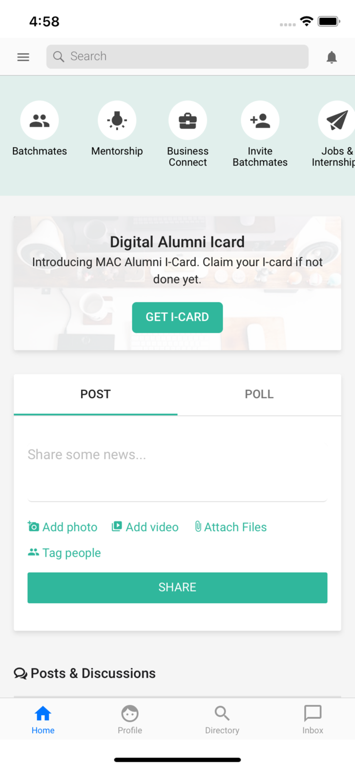
Task: Open the Directory search icon in bottom bar
Action: tap(222, 713)
